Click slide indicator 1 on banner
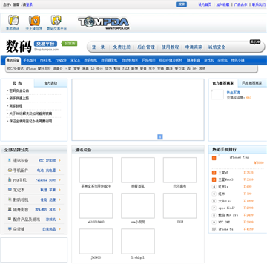 pyautogui.click(x=160, y=136)
